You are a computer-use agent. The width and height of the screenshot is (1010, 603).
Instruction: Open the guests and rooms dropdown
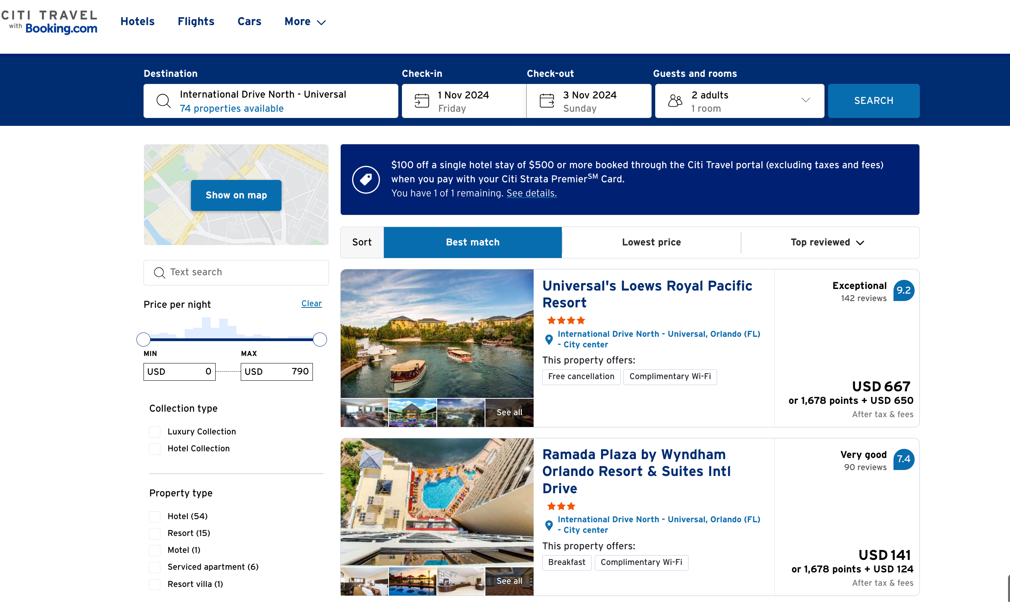[805, 100]
